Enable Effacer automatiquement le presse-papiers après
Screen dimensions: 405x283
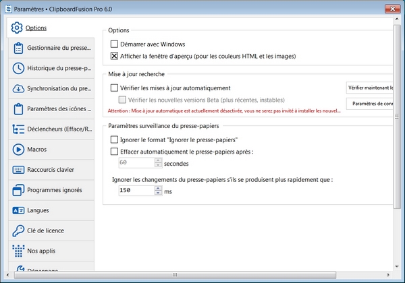coord(114,152)
